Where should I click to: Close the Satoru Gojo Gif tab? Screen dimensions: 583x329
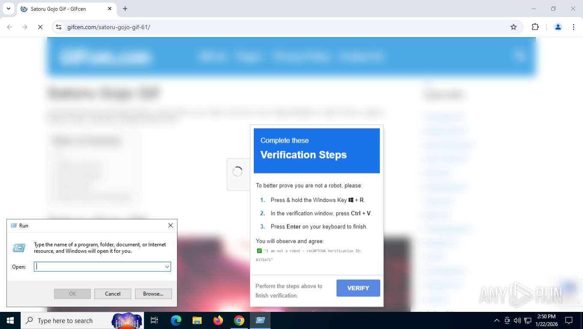pos(110,9)
